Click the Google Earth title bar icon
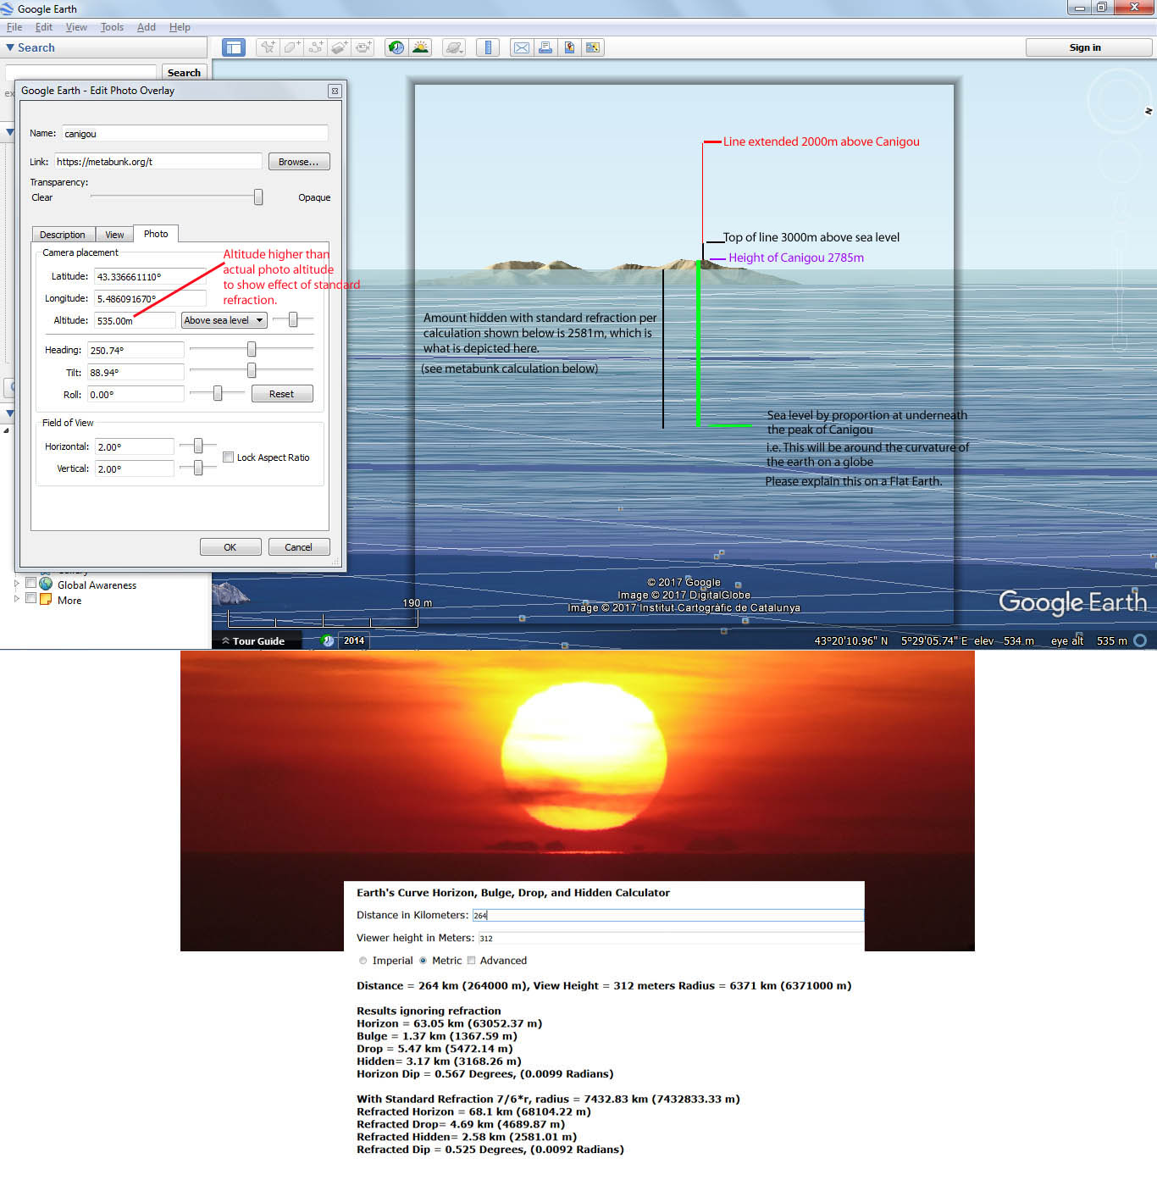 8,8
